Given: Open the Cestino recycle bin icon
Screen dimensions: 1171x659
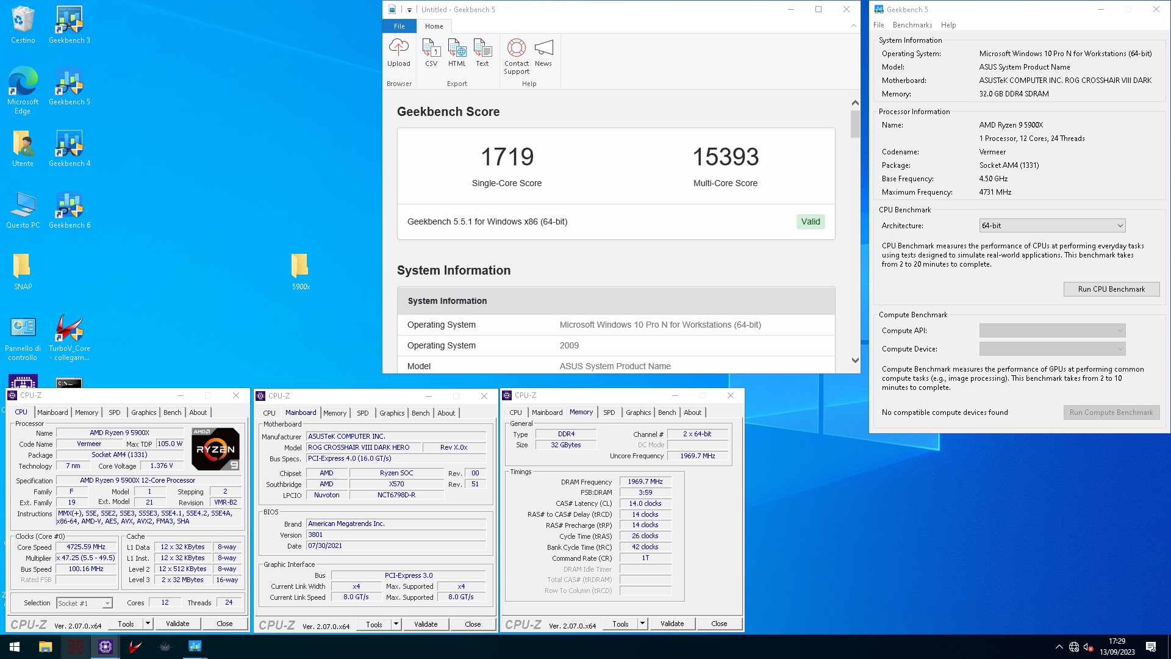Looking at the screenshot, I should tap(23, 25).
